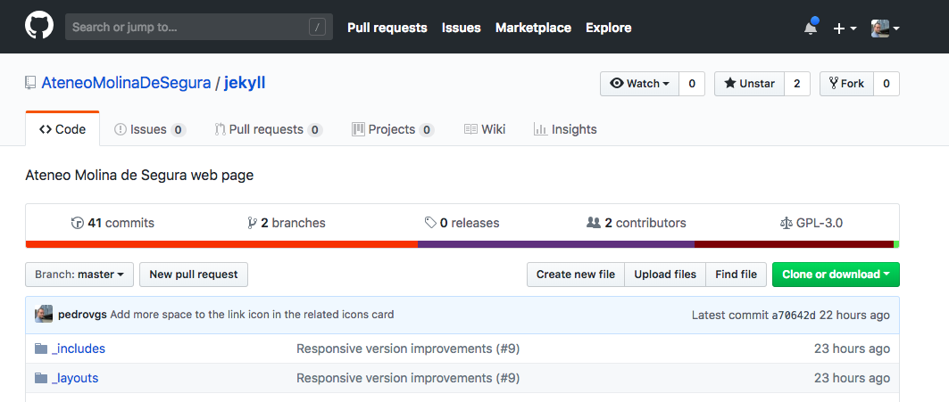Switch to the Issues tab

[149, 129]
